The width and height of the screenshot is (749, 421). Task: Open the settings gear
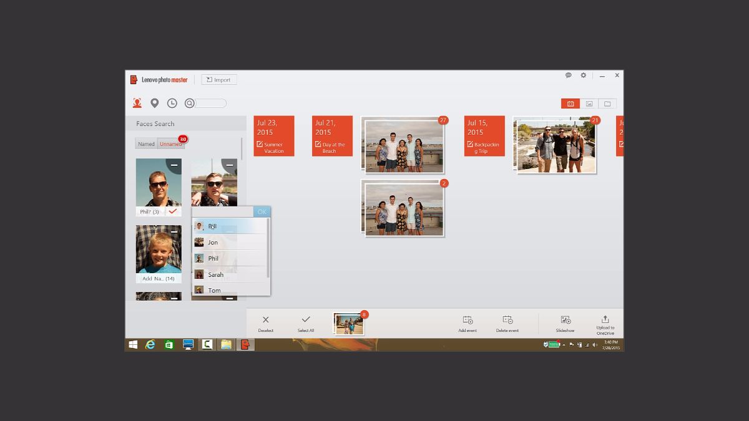[x=584, y=75]
